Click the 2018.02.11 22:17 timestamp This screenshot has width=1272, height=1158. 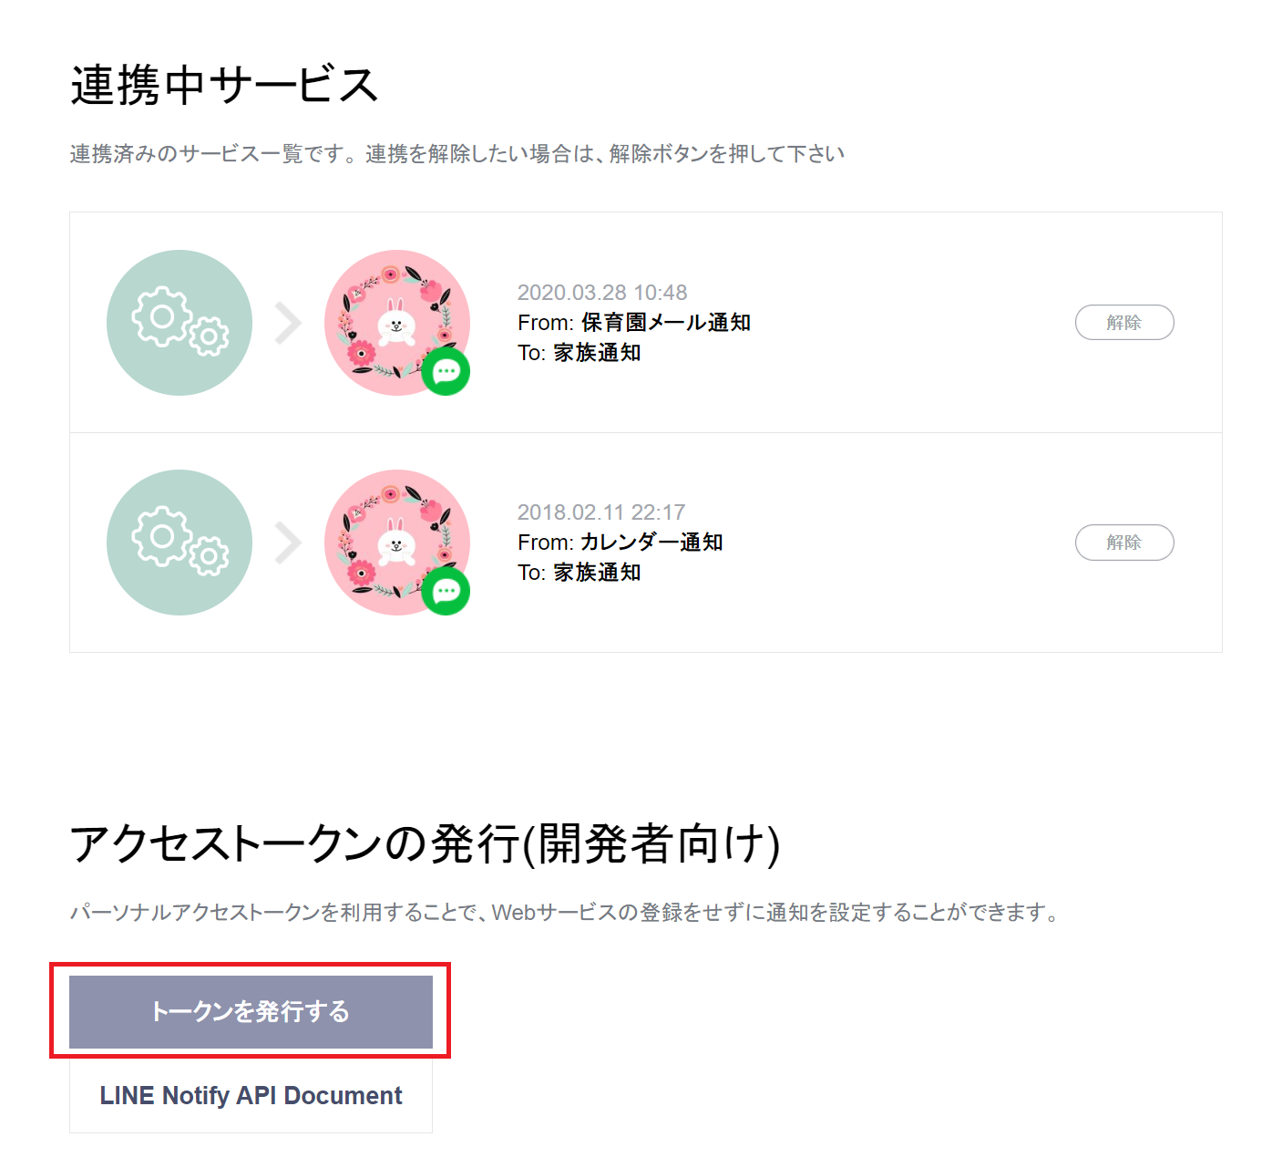coord(601,512)
